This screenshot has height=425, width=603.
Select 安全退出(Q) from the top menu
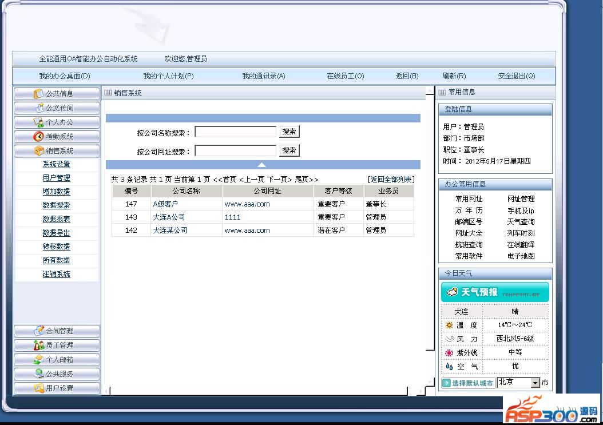click(x=516, y=76)
